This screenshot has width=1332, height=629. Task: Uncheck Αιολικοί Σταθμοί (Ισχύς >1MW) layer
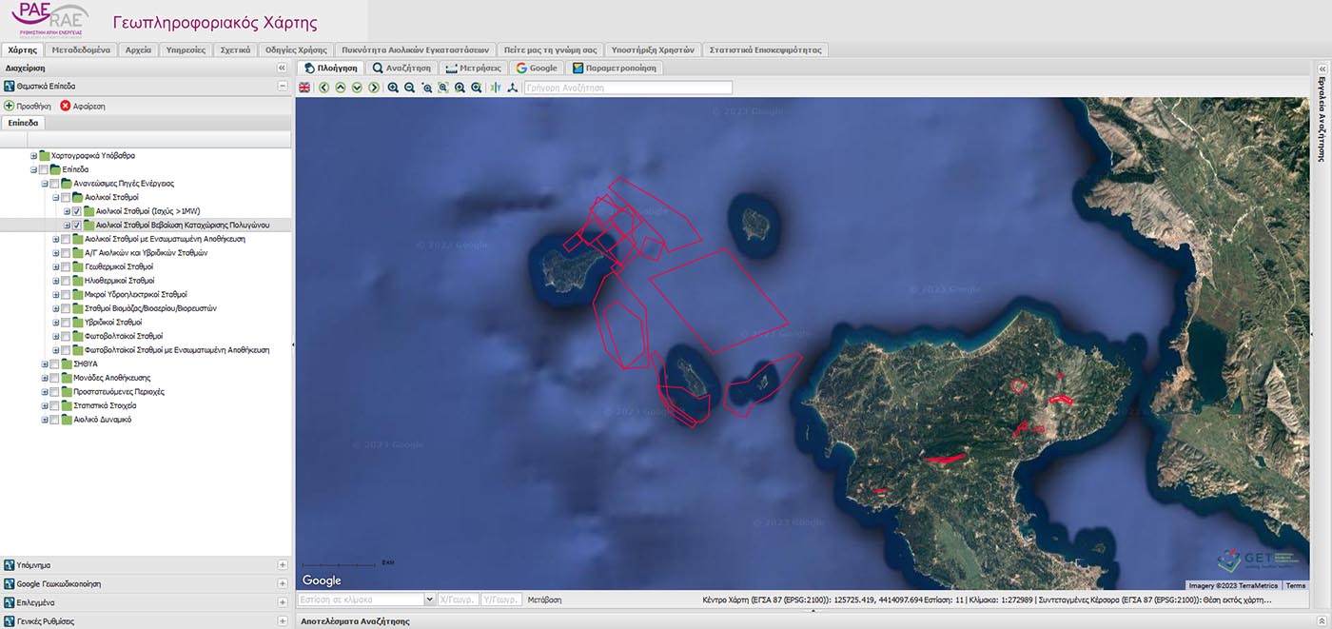click(76, 211)
